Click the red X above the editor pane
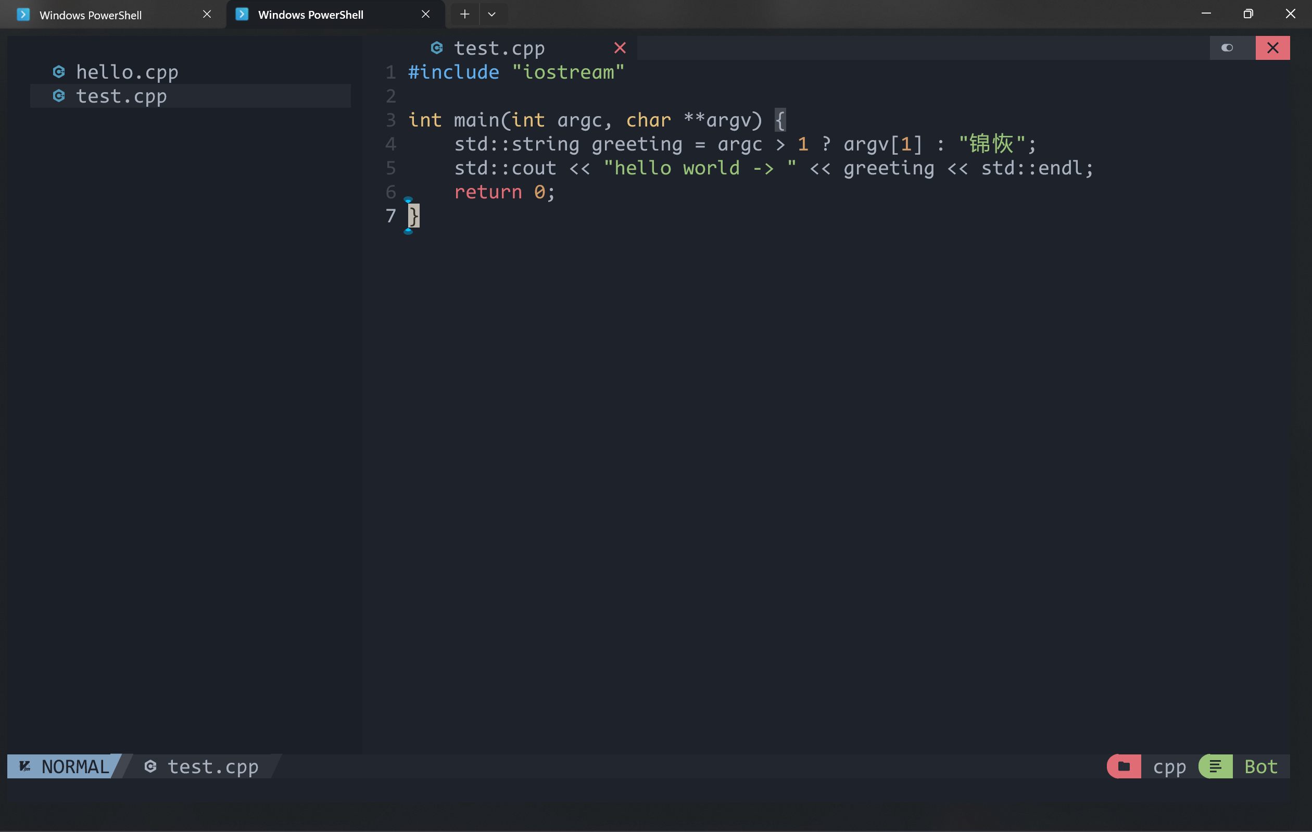This screenshot has height=832, width=1312. point(1272,47)
